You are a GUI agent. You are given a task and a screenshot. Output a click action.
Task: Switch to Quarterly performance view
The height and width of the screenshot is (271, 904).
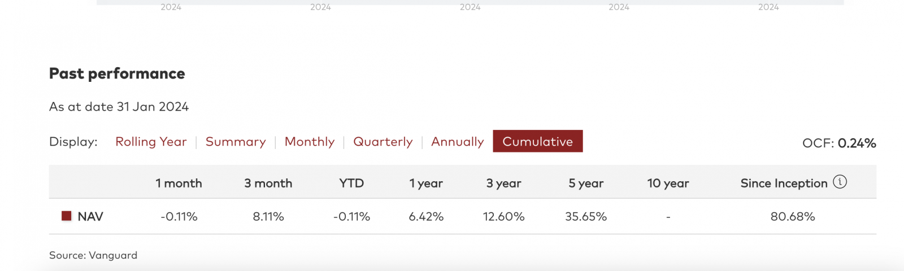click(x=383, y=142)
